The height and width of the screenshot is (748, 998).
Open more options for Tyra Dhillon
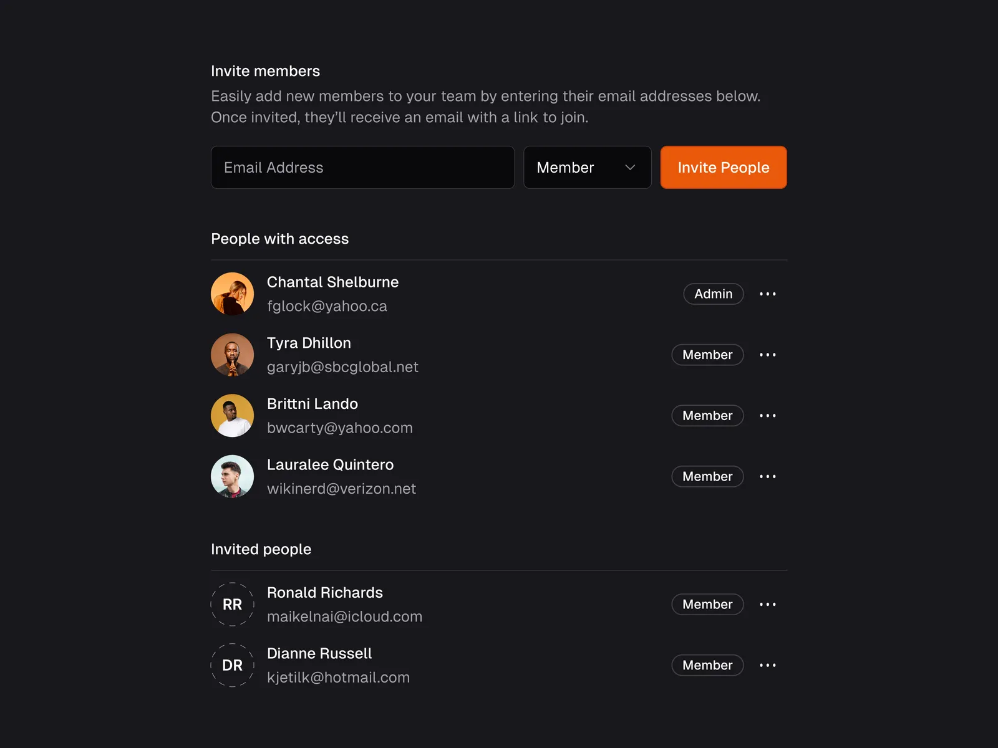(767, 355)
